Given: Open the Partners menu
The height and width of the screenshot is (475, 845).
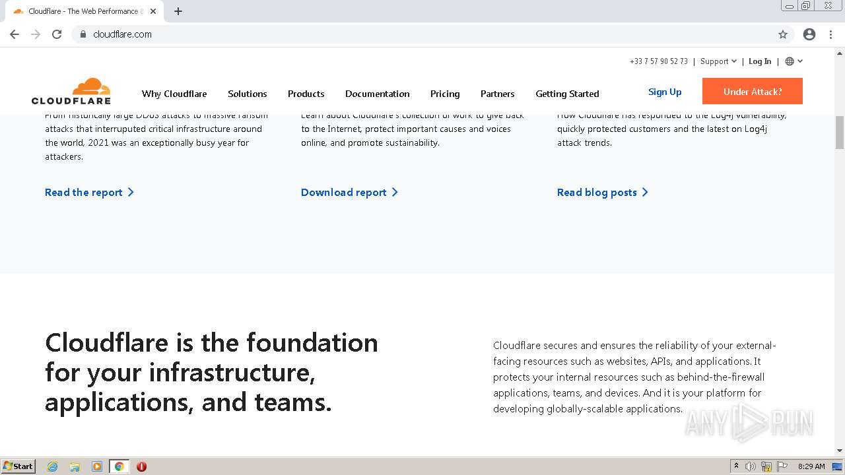Looking at the screenshot, I should click(x=498, y=94).
